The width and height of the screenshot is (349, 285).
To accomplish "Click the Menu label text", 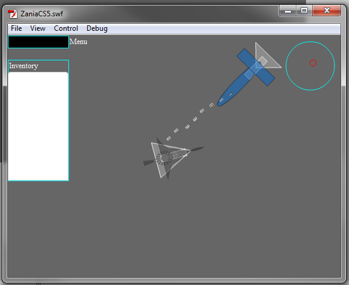I will pos(79,42).
